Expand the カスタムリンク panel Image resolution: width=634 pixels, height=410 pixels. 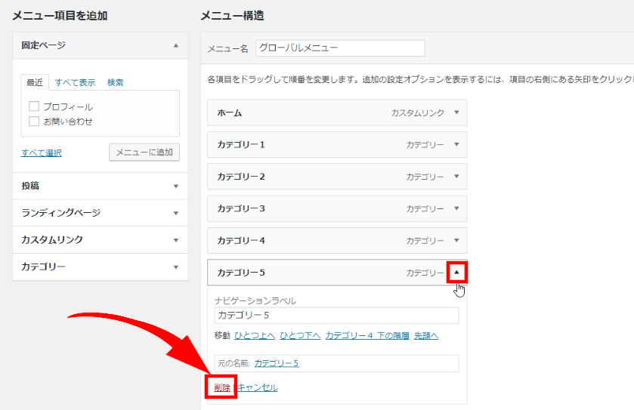(x=176, y=240)
